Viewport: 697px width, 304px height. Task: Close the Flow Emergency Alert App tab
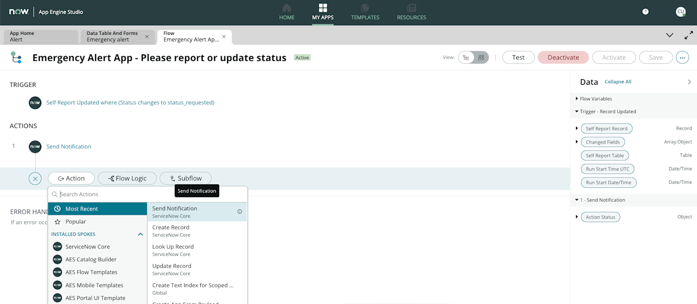click(x=224, y=37)
